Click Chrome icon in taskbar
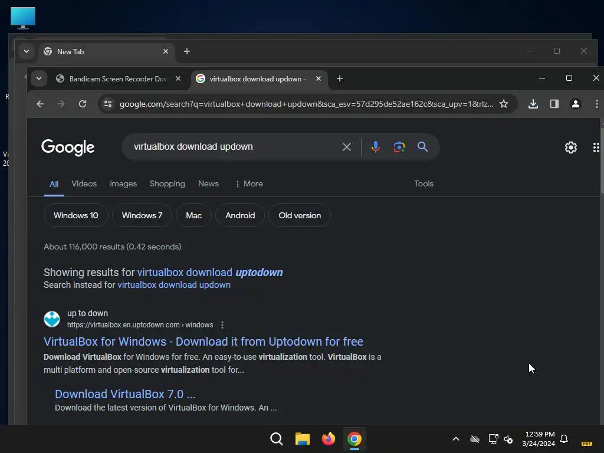Image resolution: width=604 pixels, height=453 pixels. point(354,439)
